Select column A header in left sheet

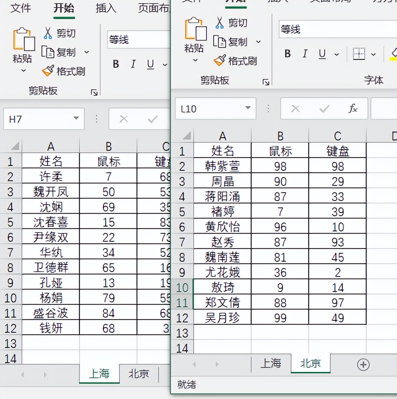point(51,146)
